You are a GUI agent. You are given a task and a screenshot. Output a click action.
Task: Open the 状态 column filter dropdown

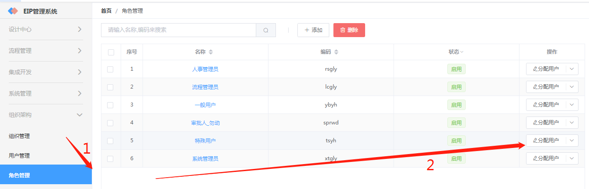pyautogui.click(x=462, y=52)
